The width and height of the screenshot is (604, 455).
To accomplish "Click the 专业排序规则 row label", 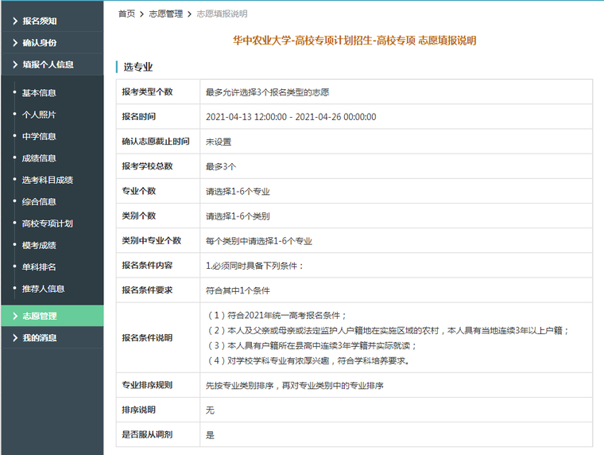I will [x=147, y=385].
